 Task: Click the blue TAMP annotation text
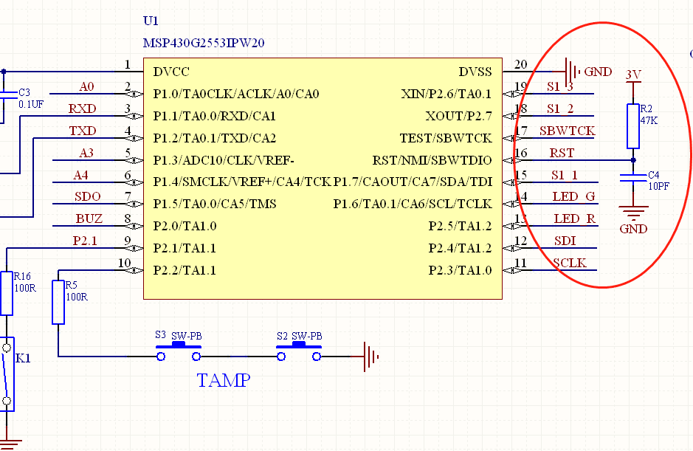(224, 380)
